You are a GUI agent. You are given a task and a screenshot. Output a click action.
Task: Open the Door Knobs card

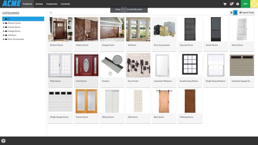[x=138, y=70]
